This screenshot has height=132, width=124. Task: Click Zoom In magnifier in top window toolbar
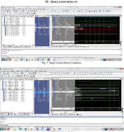click(x=104, y=11)
